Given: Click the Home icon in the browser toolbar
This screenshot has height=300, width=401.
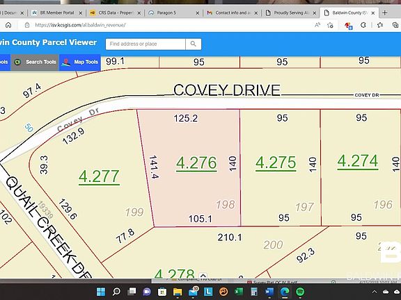Looking at the screenshot, I should [8, 25].
